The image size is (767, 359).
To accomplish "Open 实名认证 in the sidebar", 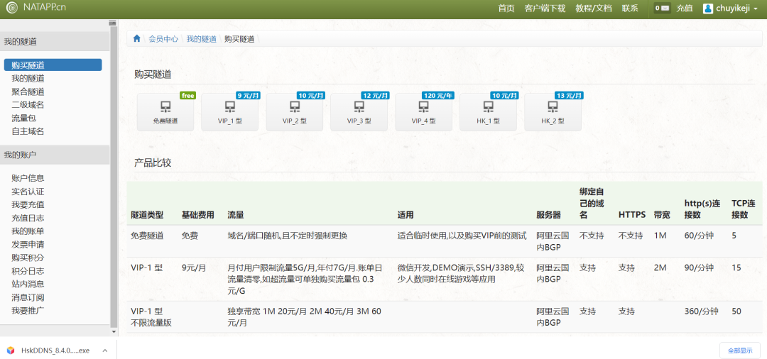I will pyautogui.click(x=28, y=192).
